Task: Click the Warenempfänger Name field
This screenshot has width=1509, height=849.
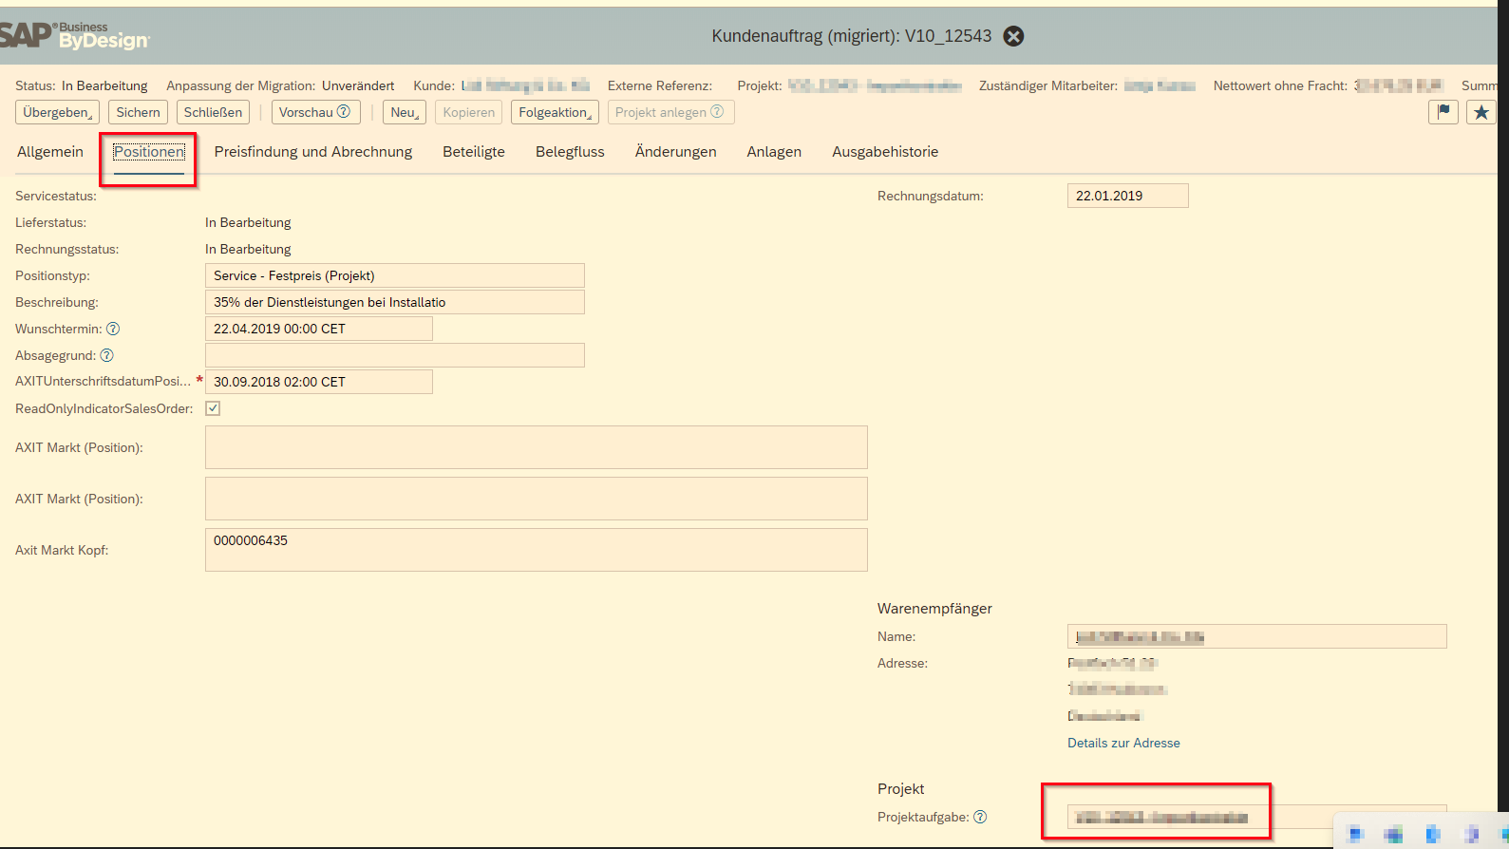Action: point(1257,636)
